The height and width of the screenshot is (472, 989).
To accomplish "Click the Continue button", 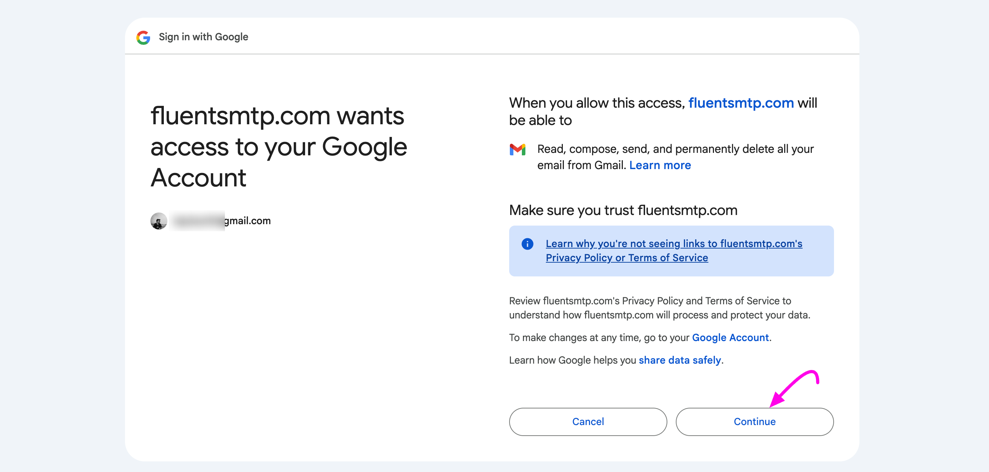I will pos(755,422).
